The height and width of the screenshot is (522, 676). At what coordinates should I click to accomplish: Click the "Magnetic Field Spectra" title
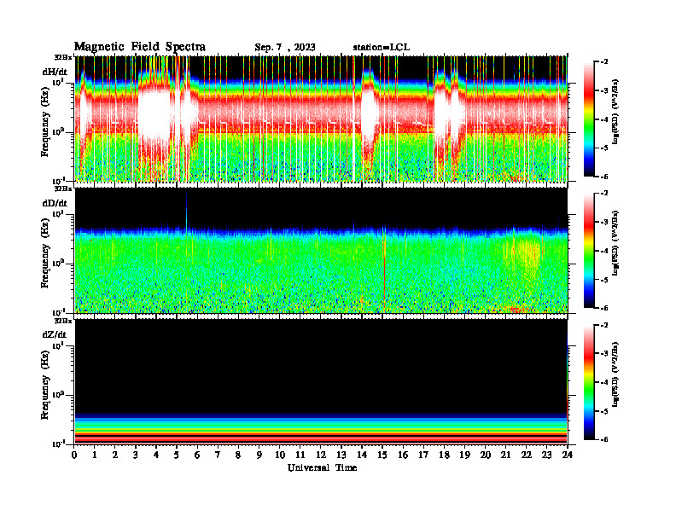tap(140, 47)
